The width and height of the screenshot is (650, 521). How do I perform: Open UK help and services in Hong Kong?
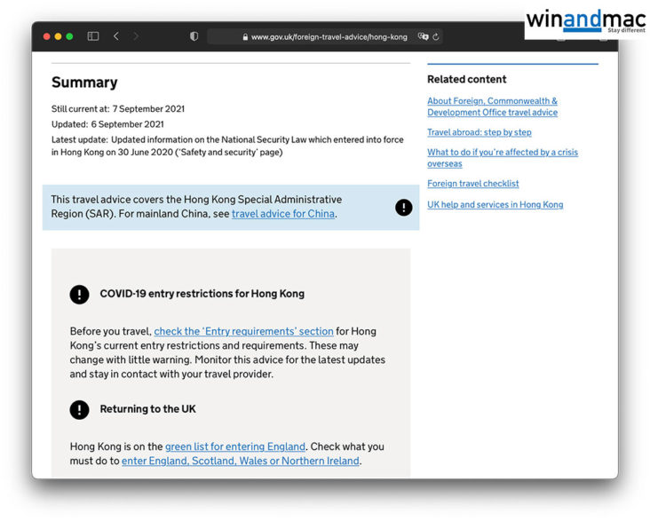pos(495,205)
